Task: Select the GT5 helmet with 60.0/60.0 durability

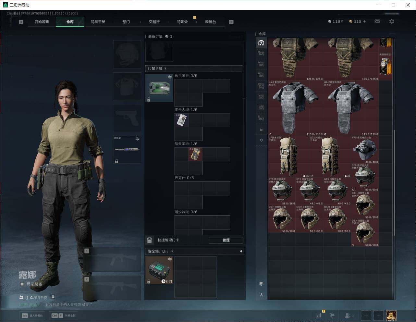Action: point(365,177)
